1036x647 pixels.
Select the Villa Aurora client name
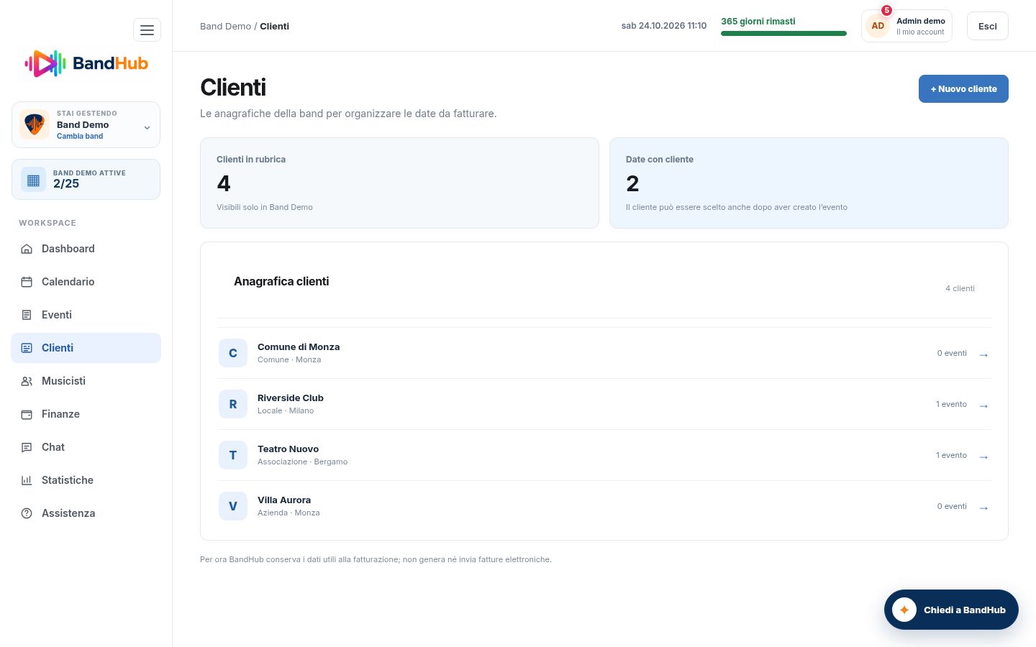284,500
